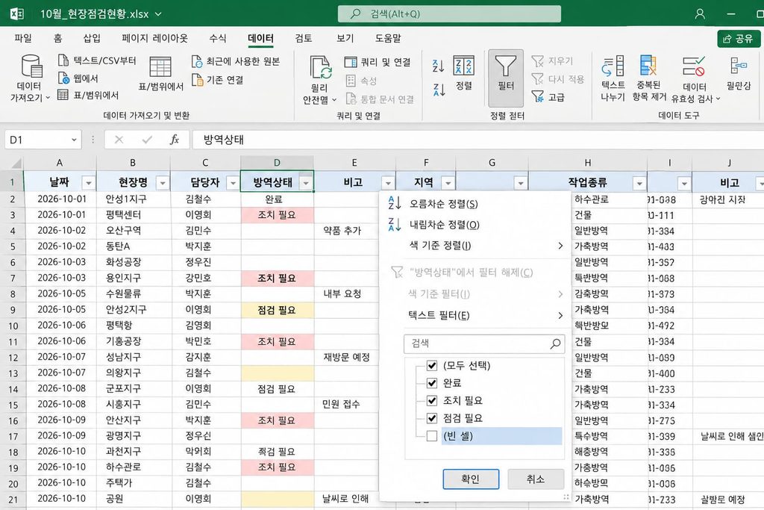
Task: Sort descending with the ribbon Z-A icon
Action: (439, 90)
